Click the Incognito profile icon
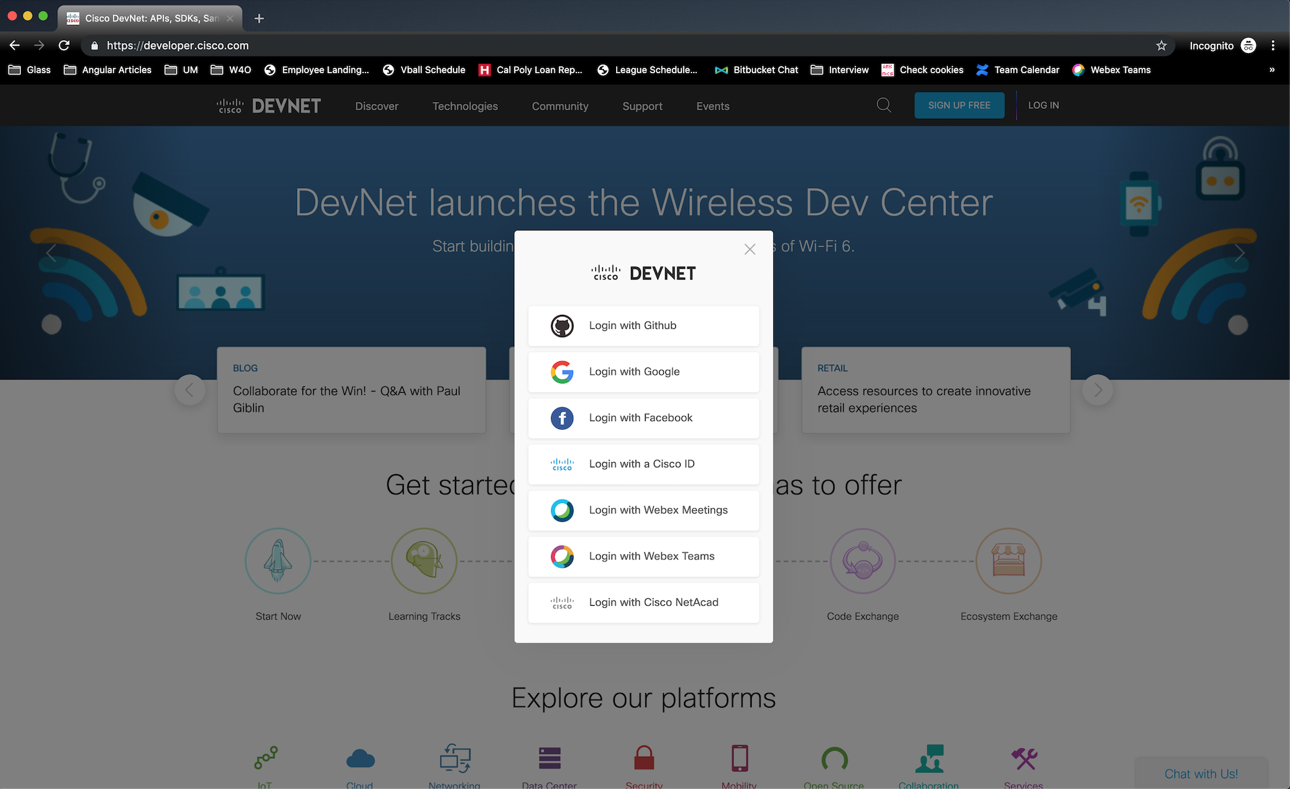Screen dimensions: 1290x789 coord(1248,46)
